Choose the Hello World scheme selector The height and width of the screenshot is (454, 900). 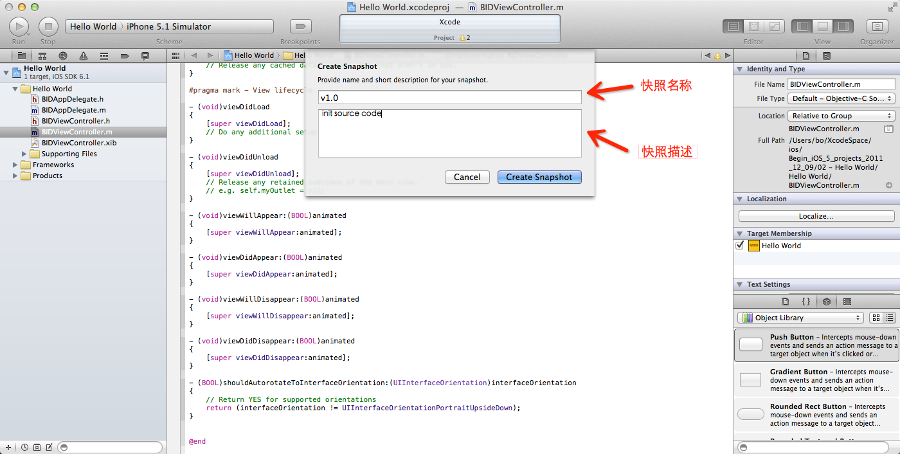tap(93, 26)
